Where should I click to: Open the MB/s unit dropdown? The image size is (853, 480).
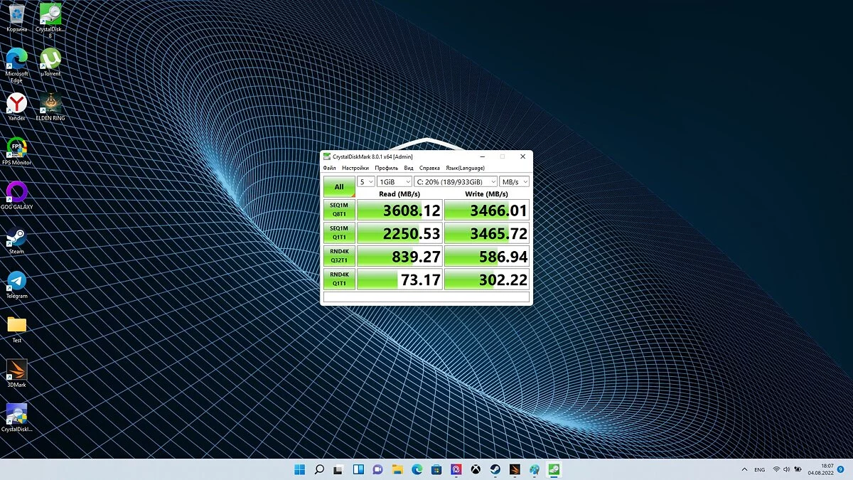coord(514,181)
